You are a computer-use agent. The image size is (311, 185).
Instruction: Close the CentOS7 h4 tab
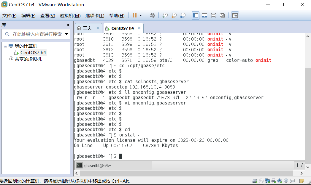tap(139, 28)
